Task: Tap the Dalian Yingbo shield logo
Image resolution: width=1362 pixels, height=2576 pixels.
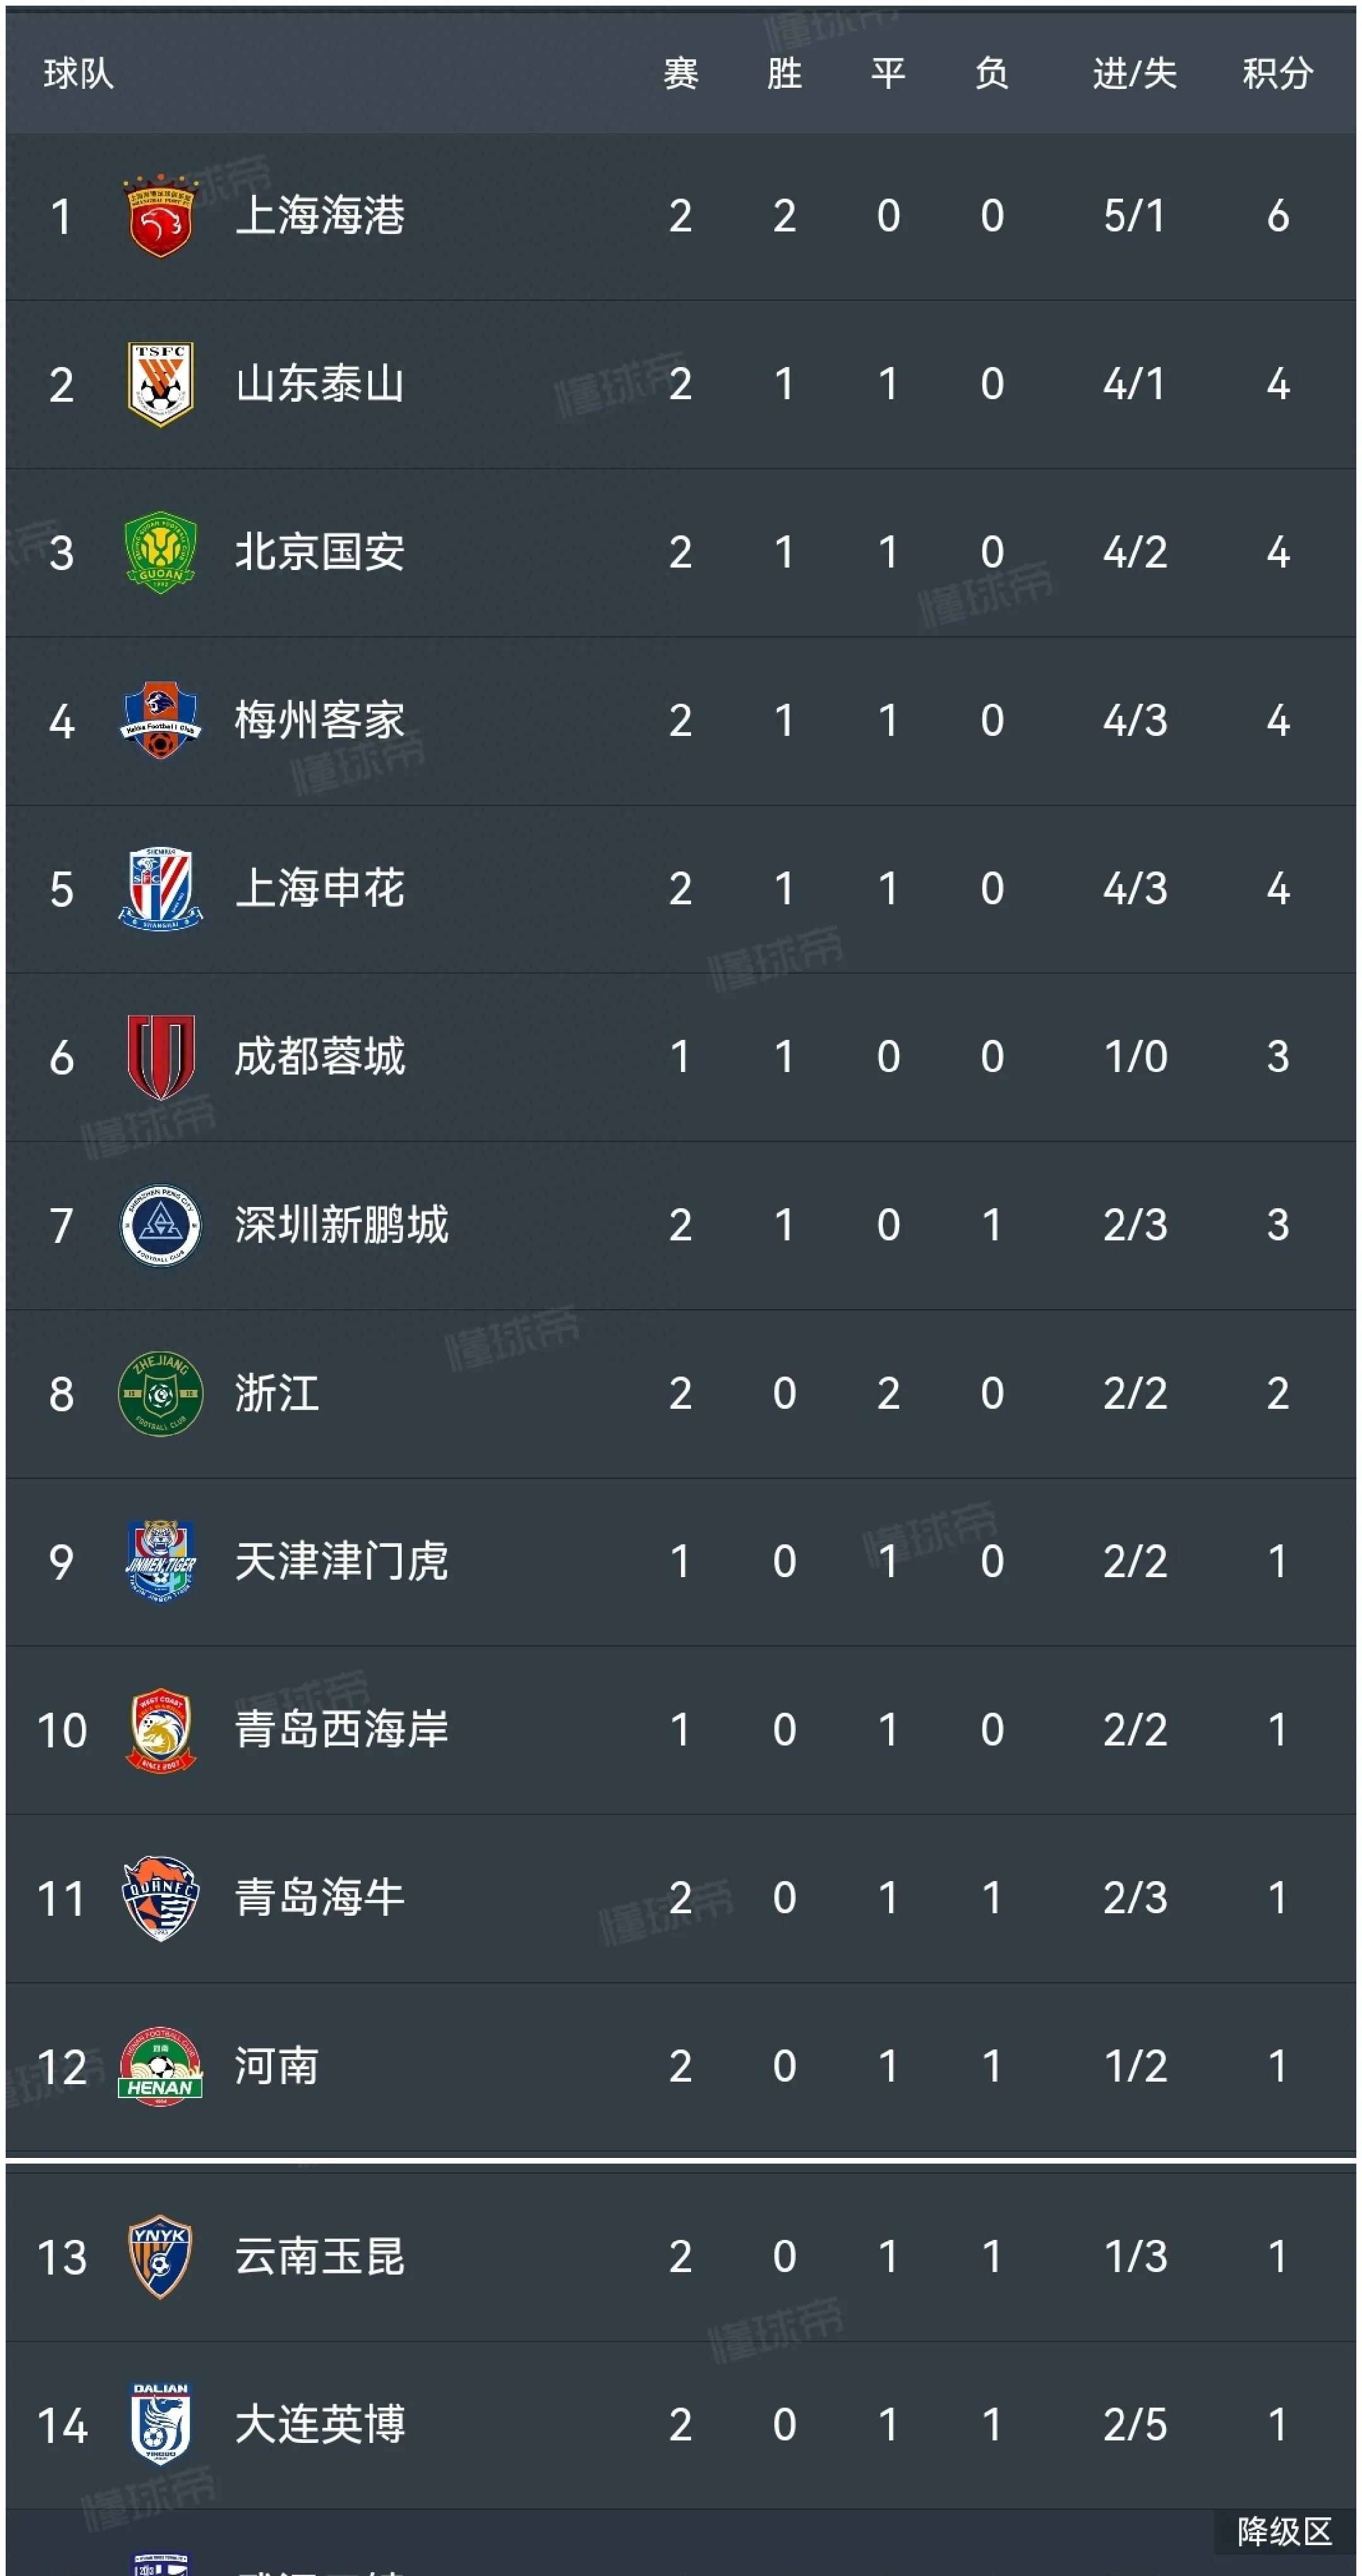Action: [x=160, y=2424]
